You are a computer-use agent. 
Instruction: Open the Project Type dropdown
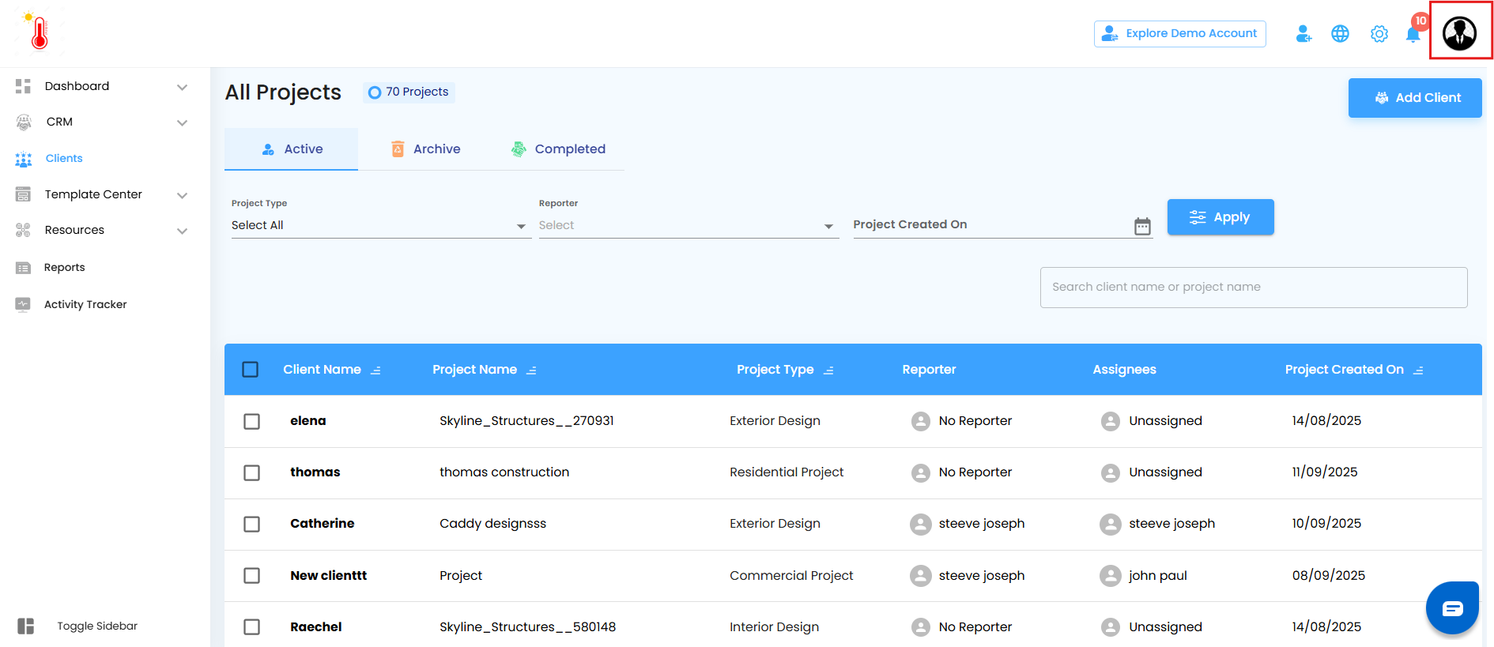379,225
